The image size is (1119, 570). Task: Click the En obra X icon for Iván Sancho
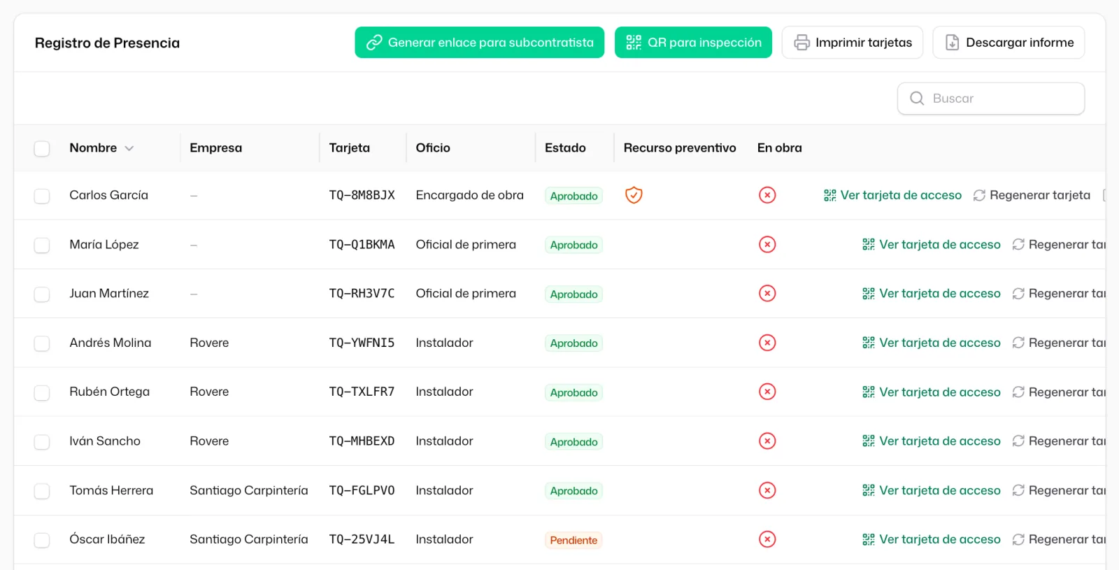coord(767,441)
